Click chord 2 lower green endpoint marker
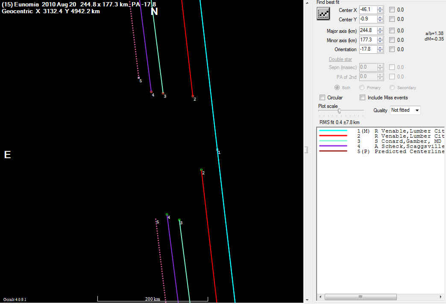Viewport: 446px width, 304px height. coord(201,170)
